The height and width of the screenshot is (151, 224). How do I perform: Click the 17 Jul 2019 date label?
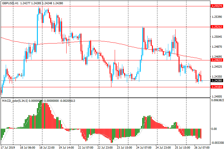[x=8, y=147]
